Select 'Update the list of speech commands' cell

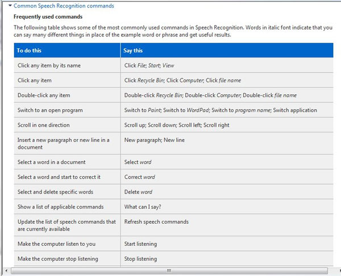[67, 225]
